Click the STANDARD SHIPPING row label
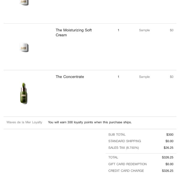The height and width of the screenshot is (180, 180). click(x=124, y=141)
